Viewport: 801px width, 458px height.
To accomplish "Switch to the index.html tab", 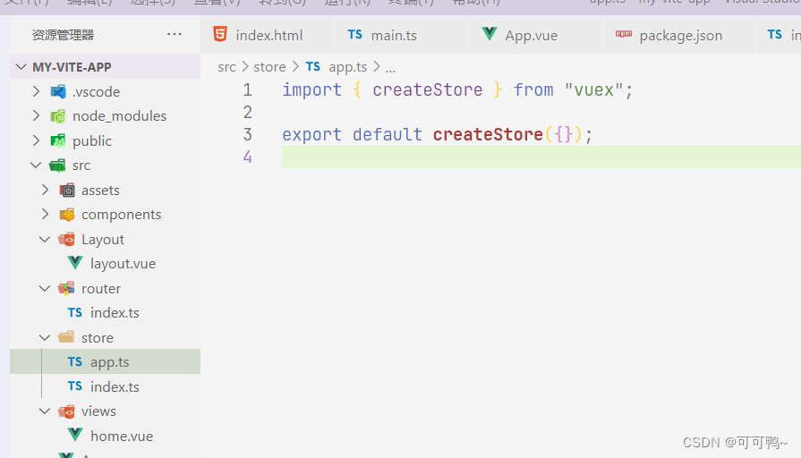I will pos(268,35).
